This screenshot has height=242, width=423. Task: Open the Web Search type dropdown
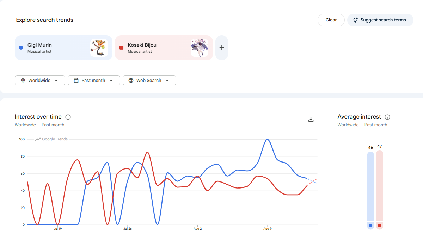point(149,81)
